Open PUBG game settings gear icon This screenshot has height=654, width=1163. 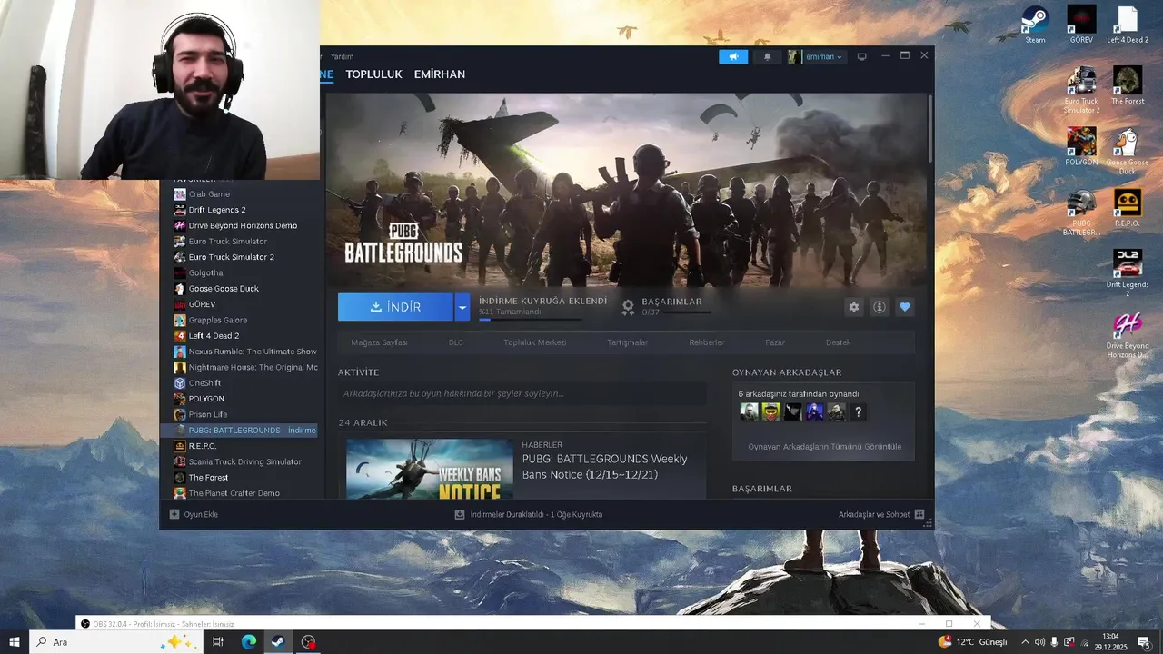coord(853,307)
